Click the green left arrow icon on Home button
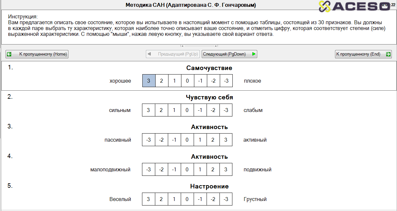The height and width of the screenshot is (211, 397). (9, 54)
